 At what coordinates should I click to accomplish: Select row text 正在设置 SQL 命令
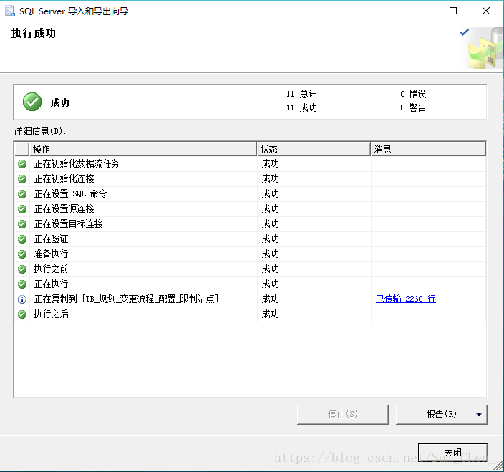70,193
